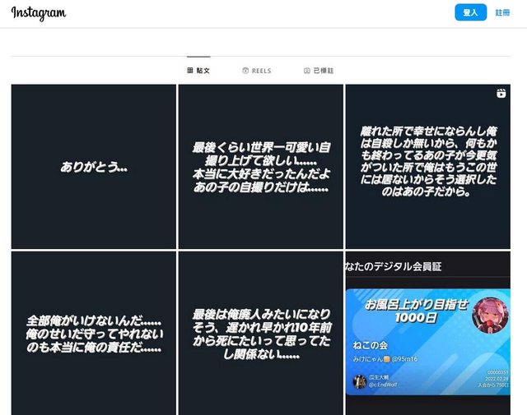Click the ねこの会 group name on card
This screenshot has width=527, height=415.
click(x=371, y=344)
